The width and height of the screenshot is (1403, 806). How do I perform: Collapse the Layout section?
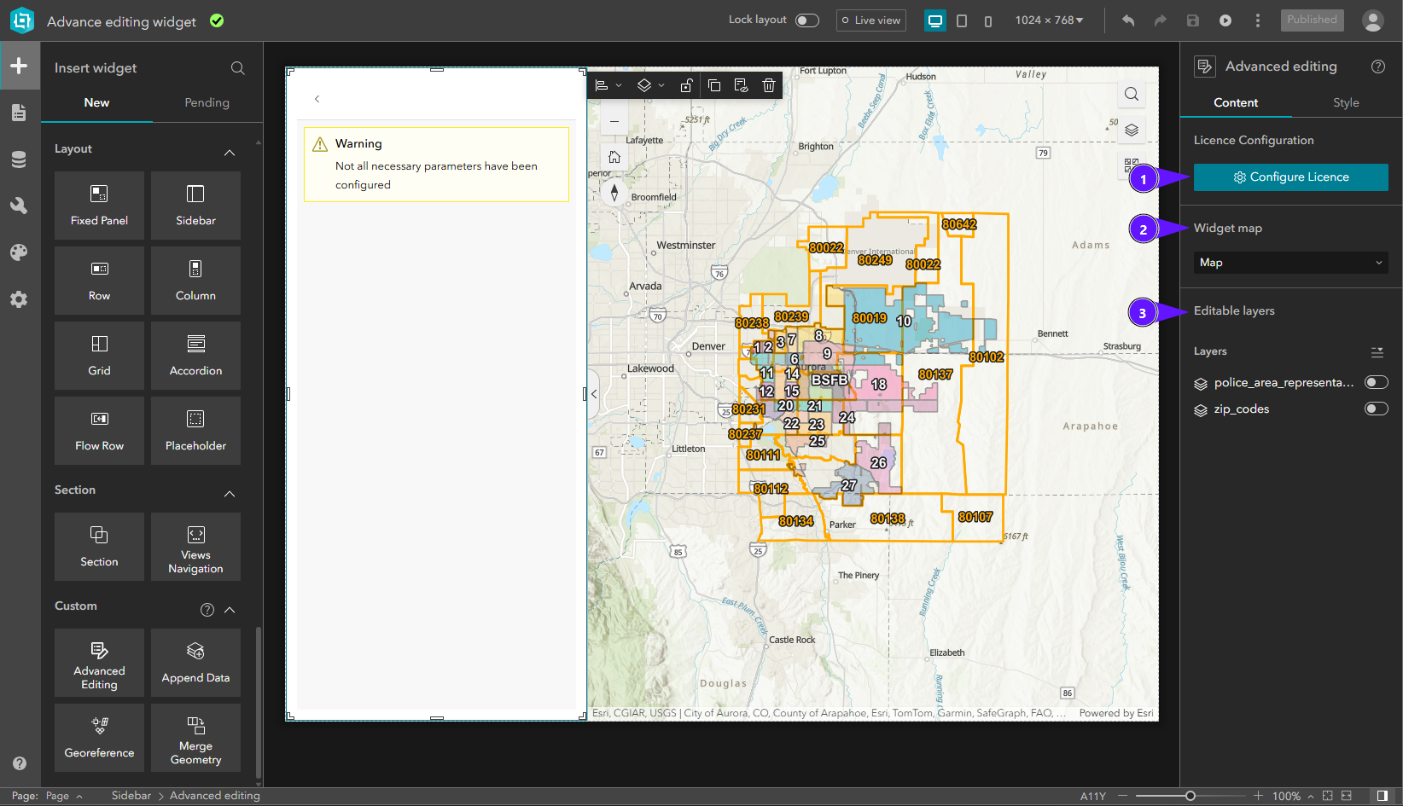click(x=230, y=152)
